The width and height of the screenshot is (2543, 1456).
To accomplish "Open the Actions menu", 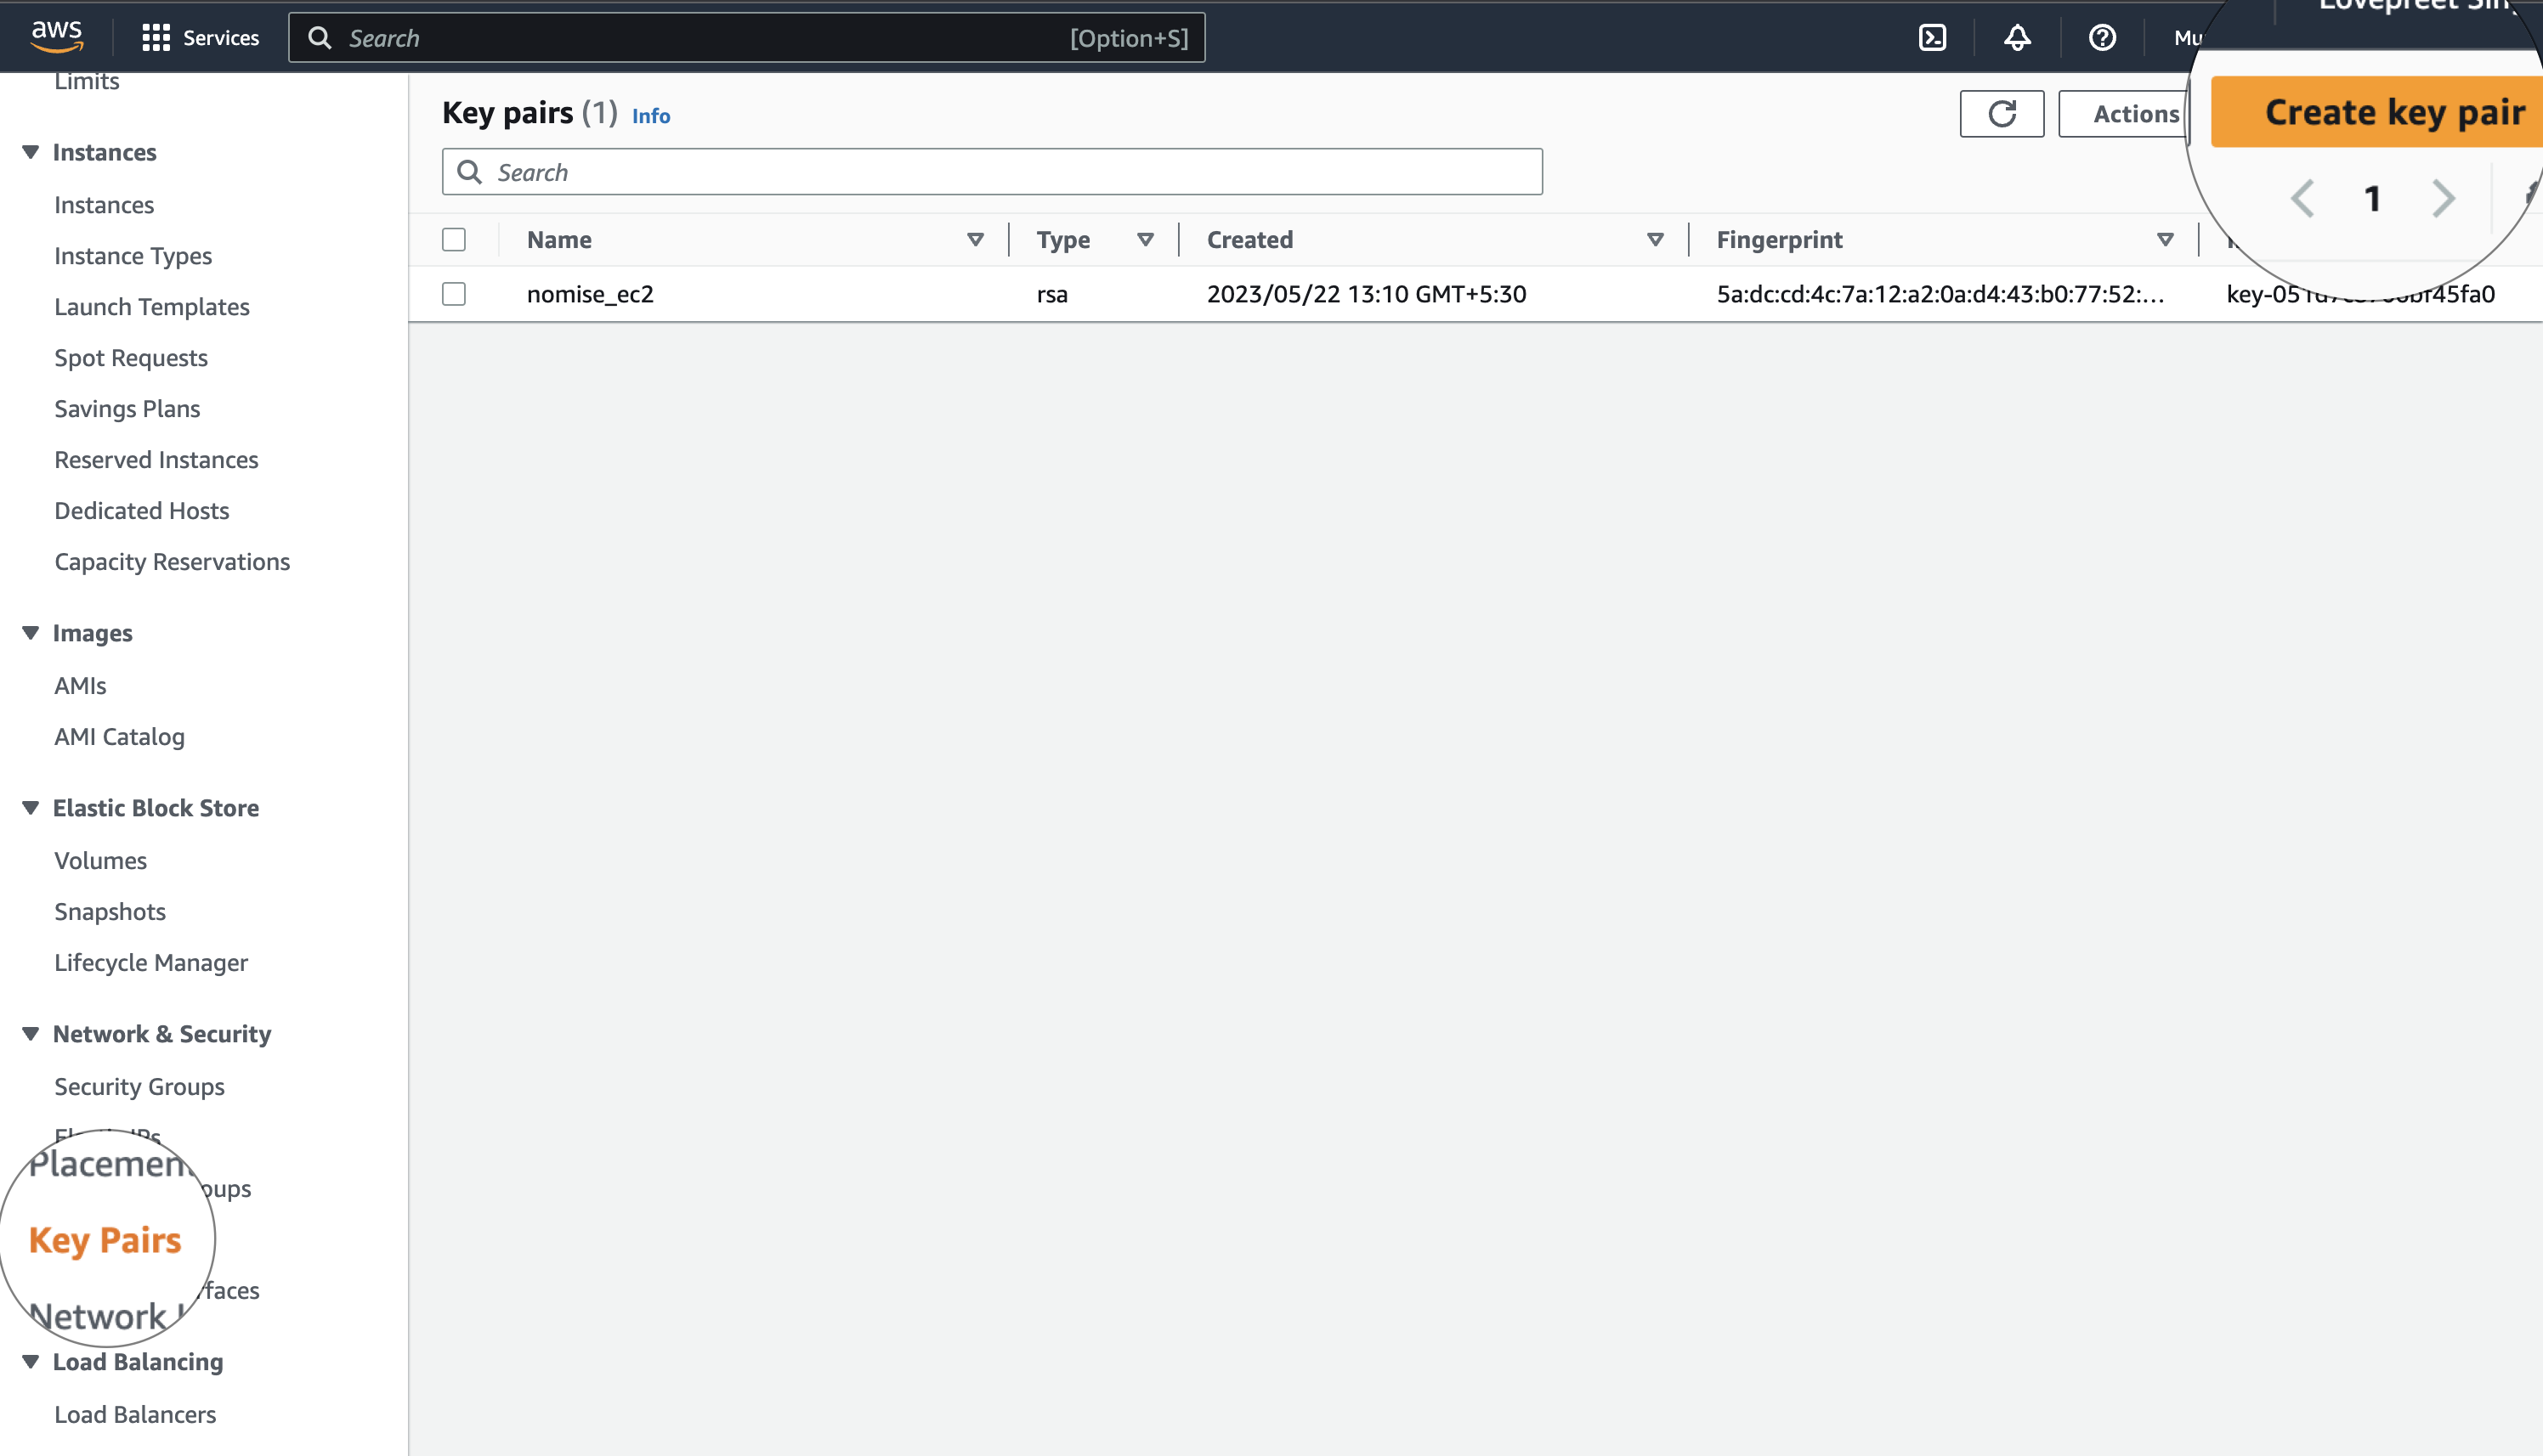I will pyautogui.click(x=2134, y=113).
